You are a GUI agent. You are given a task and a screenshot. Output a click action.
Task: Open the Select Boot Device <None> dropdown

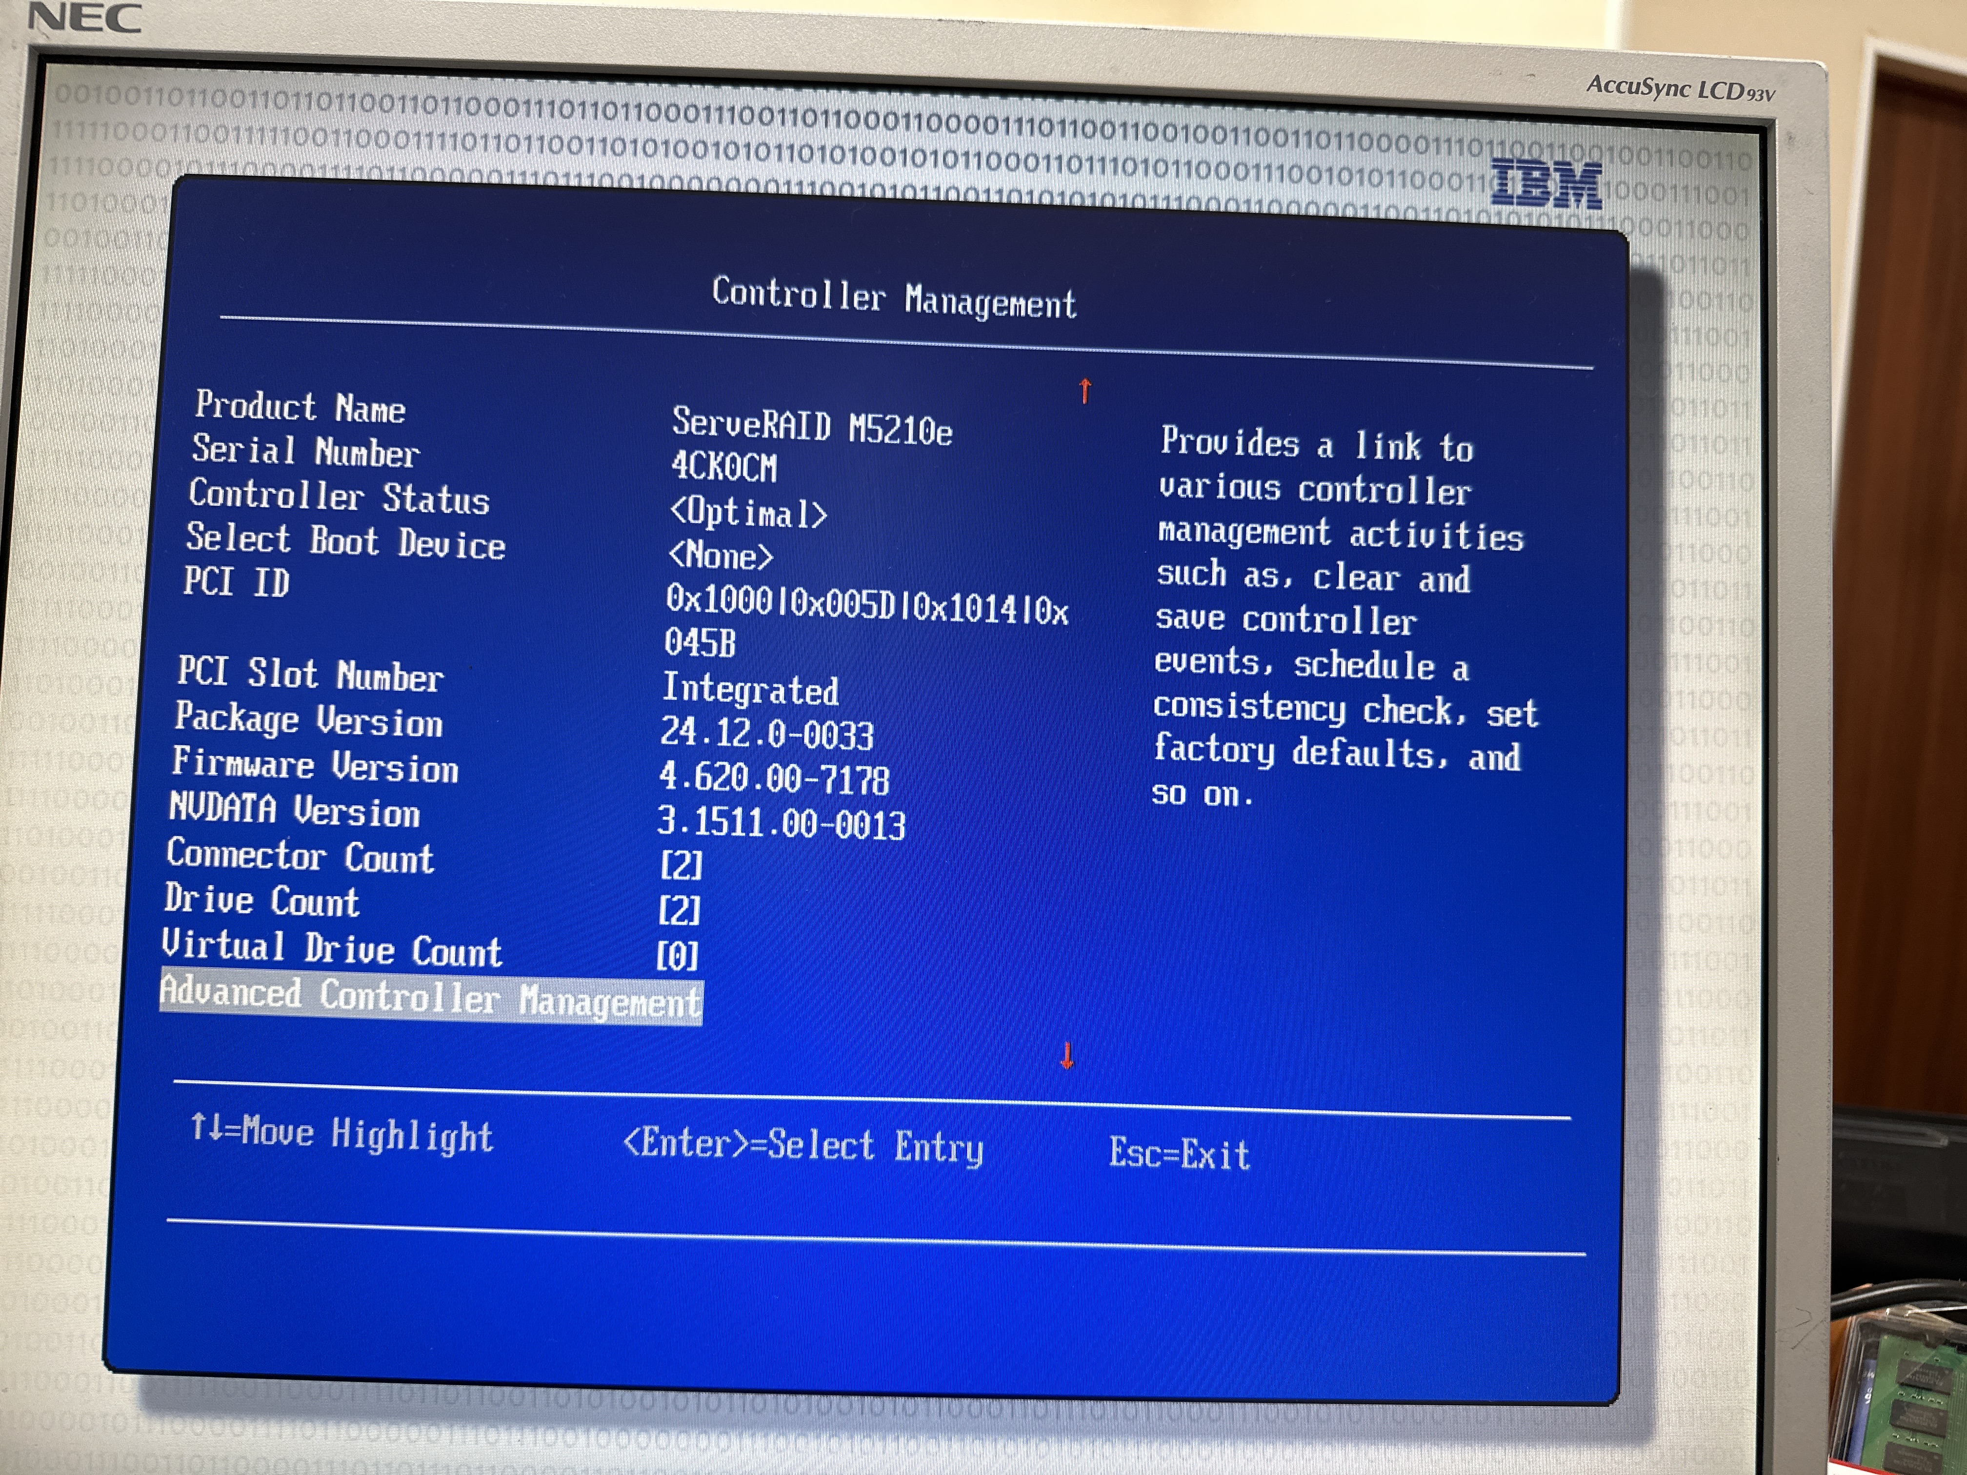[x=721, y=557]
